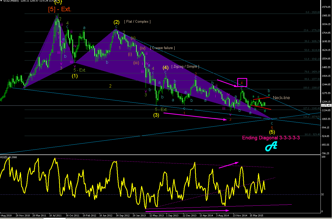Click the magenta arrow at the RSI panel bottom
The width and height of the screenshot is (332, 219).
187,210
